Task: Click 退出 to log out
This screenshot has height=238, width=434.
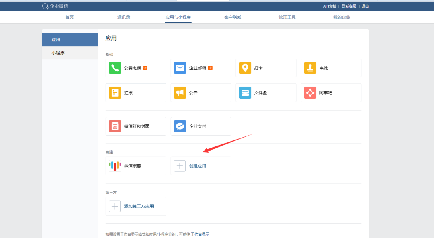Action: point(365,6)
